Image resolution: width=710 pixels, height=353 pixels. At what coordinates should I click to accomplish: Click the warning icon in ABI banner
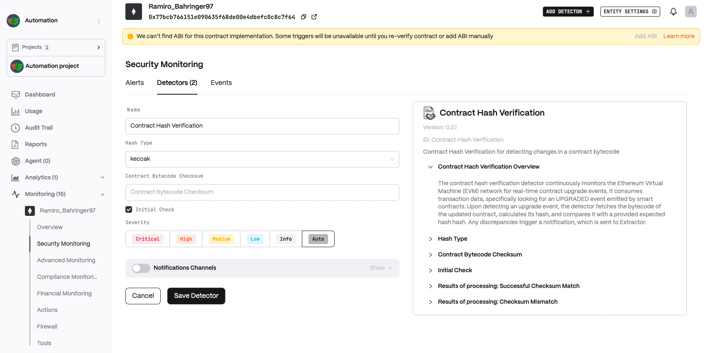click(x=130, y=36)
